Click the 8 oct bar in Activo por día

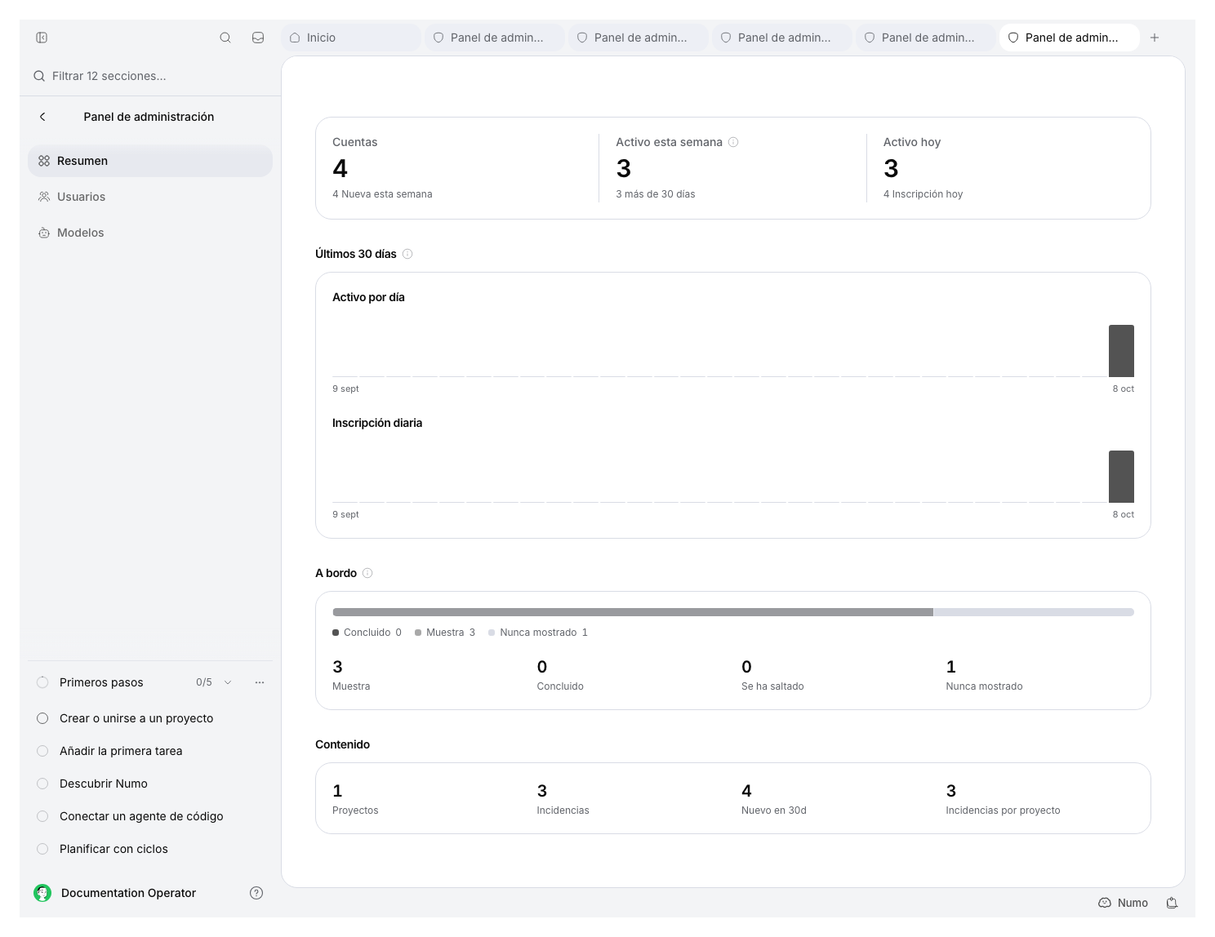[x=1121, y=351]
